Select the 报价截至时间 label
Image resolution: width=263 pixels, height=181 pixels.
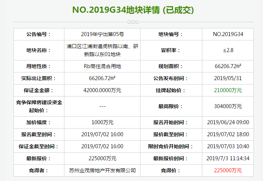[x=171, y=134]
